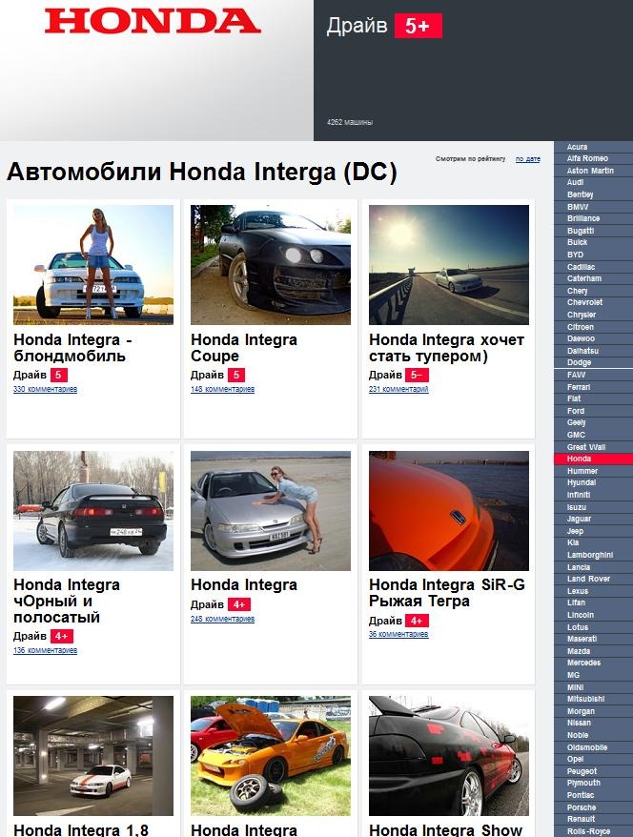Open the black Integra in snow photo
This screenshot has height=837, width=633.
pyautogui.click(x=93, y=511)
